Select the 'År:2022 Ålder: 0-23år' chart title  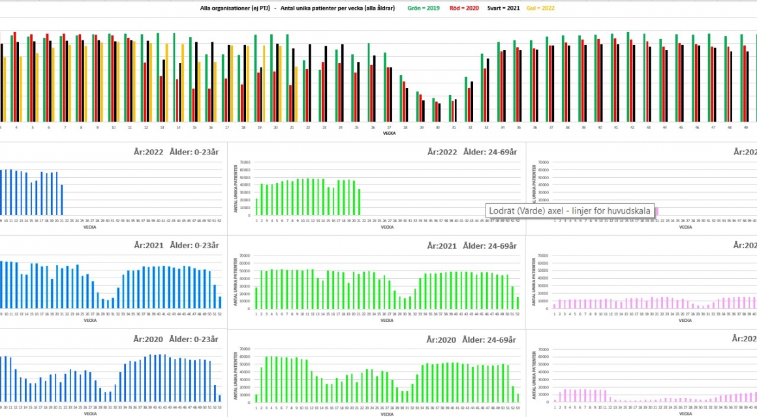pos(176,152)
